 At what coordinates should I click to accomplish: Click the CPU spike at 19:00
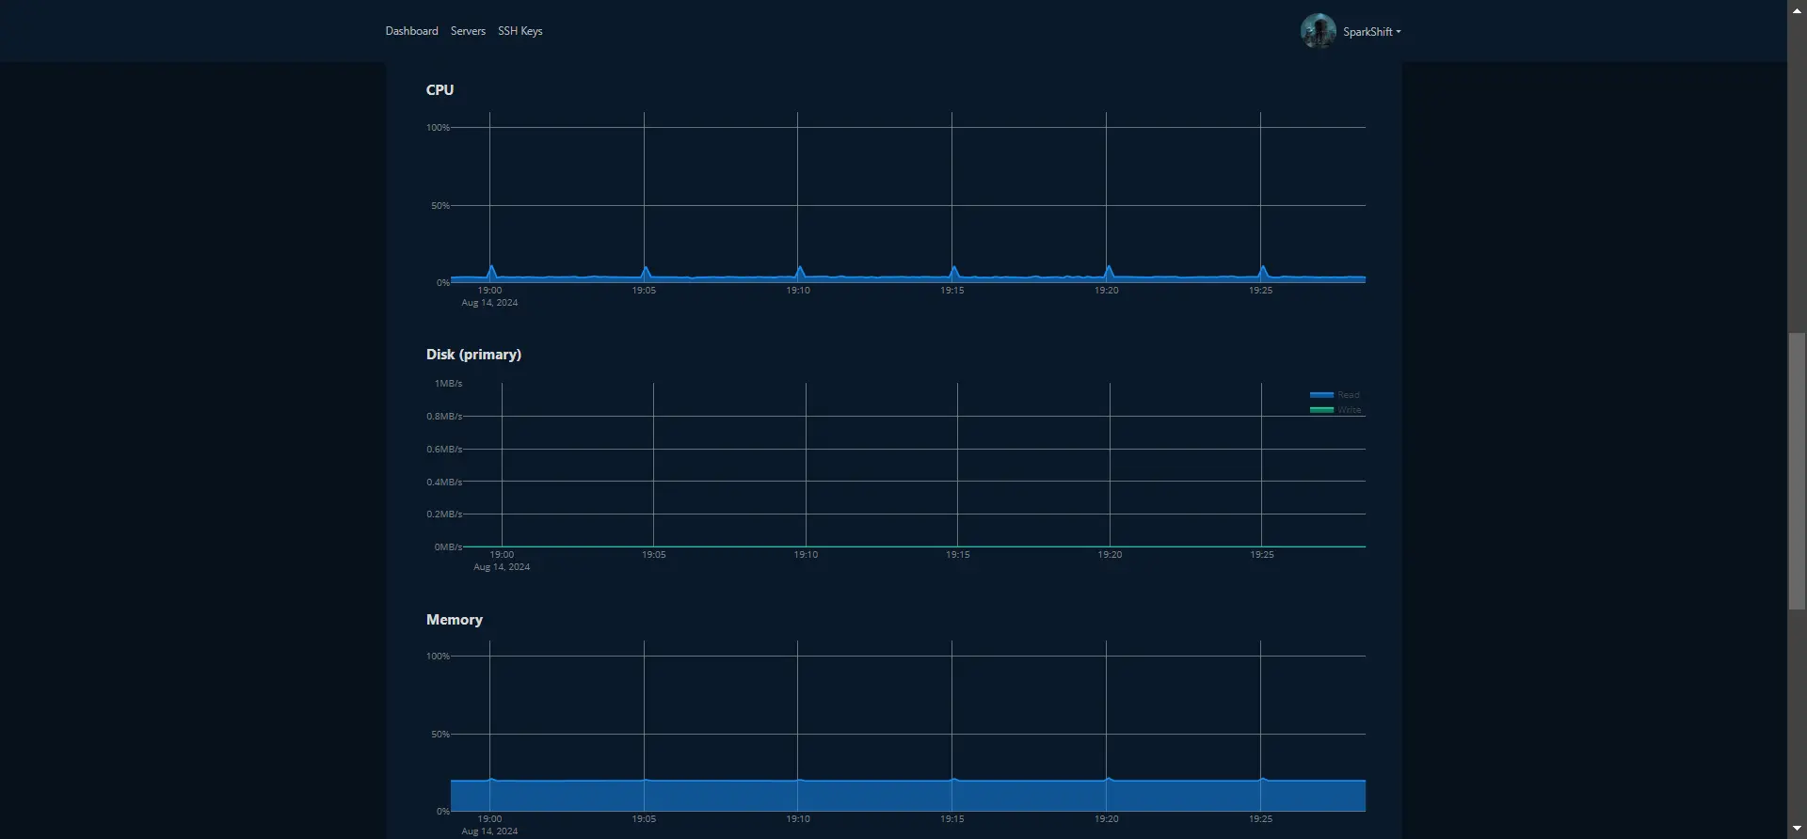tap(491, 271)
